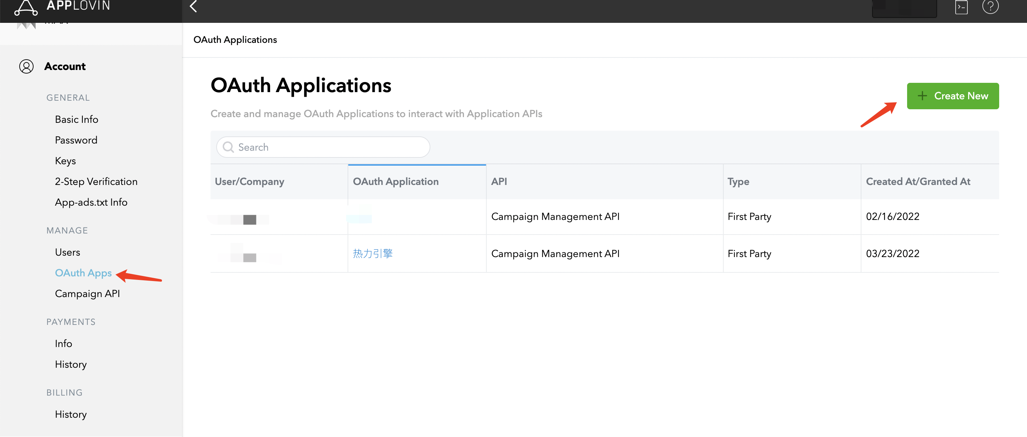Screen dimensions: 1027x437
Task: Open App-ads.txt Info
Action: 91,202
